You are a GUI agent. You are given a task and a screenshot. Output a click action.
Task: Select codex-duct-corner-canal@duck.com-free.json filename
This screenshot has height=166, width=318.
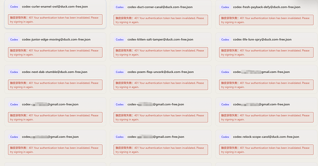click(x=160, y=7)
